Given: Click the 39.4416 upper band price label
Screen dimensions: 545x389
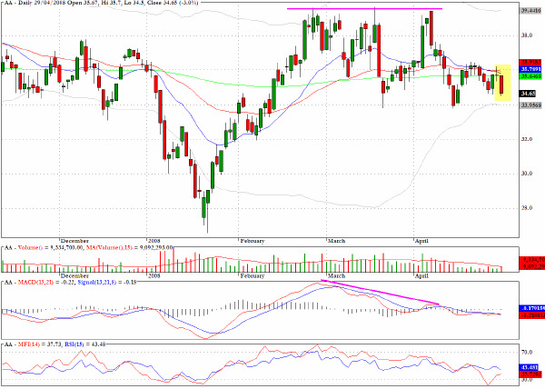Looking at the screenshot, I should (530, 11).
